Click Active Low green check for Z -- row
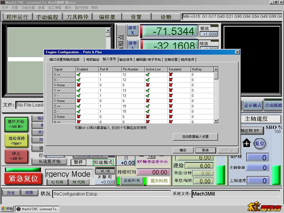284x213 pixels. 148,111
